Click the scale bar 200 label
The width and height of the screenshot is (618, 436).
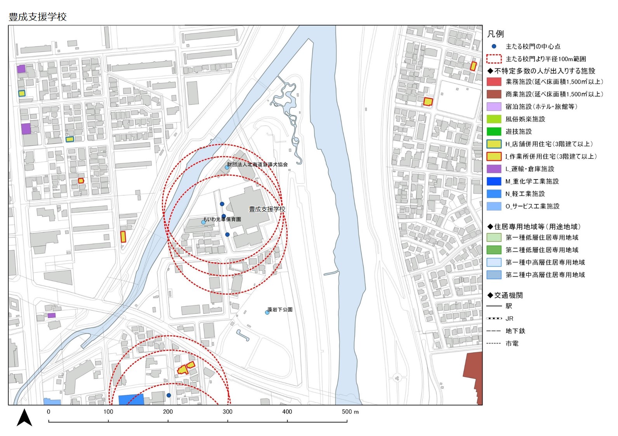168,412
